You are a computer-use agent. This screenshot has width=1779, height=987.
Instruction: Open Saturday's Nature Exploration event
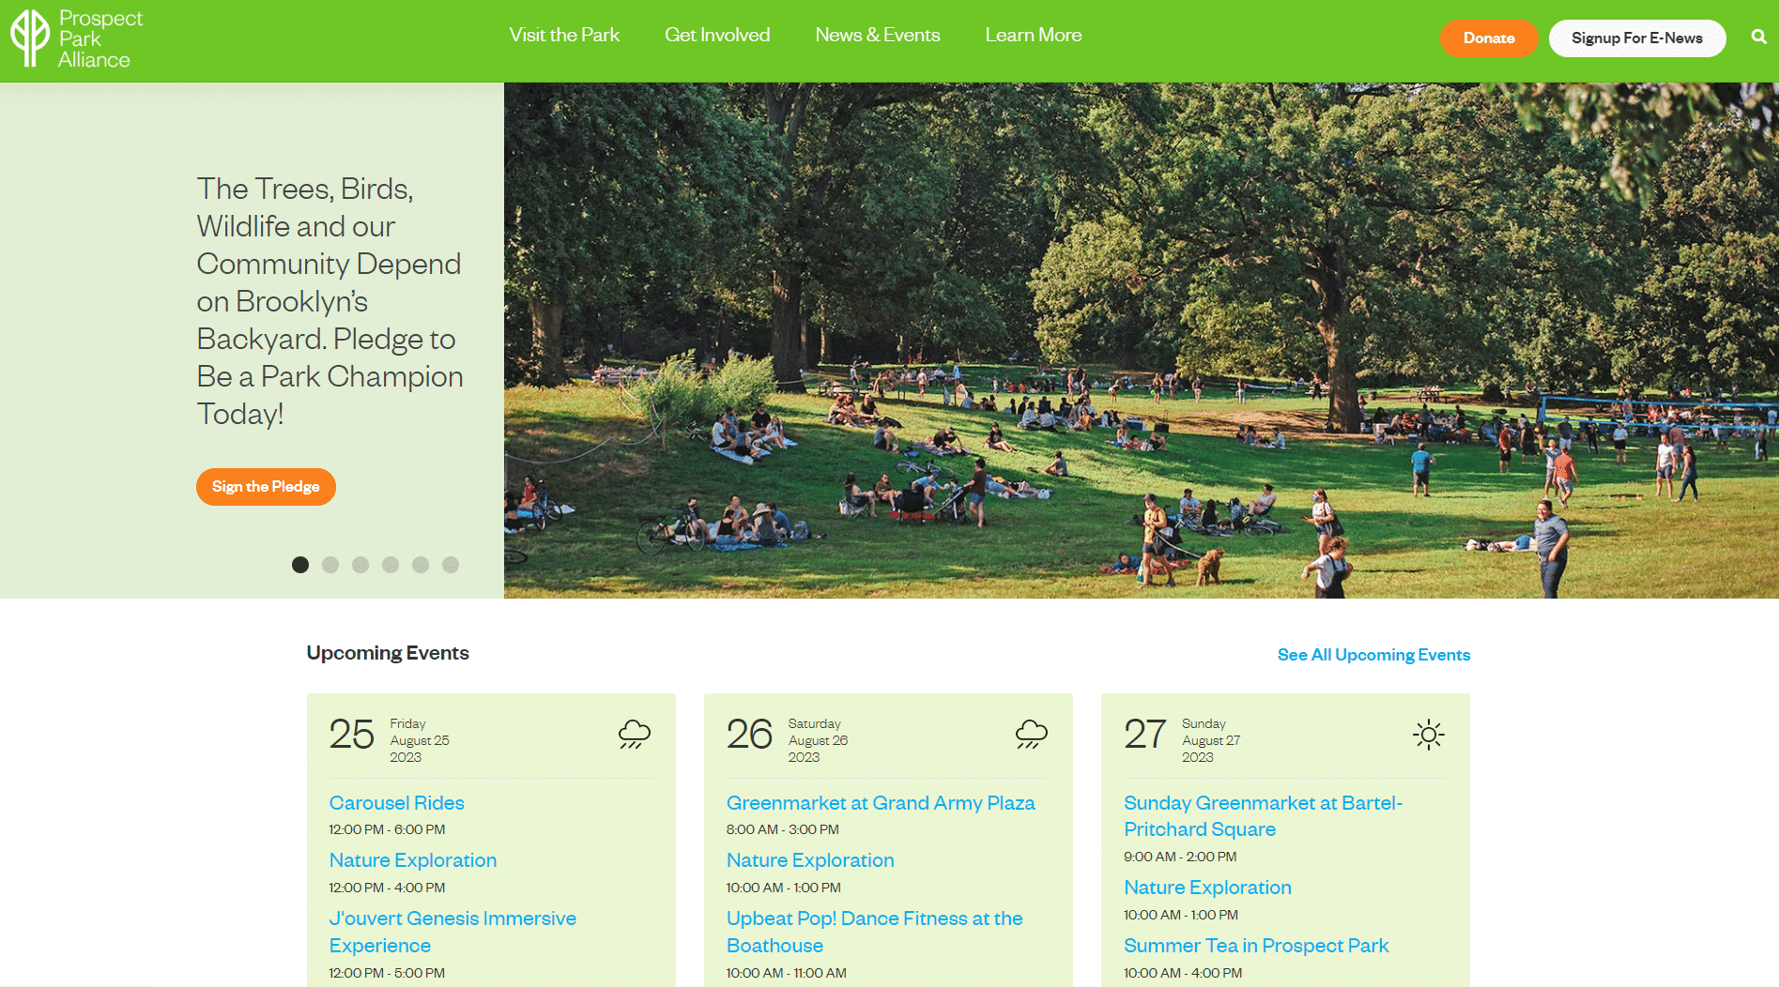click(x=810, y=860)
